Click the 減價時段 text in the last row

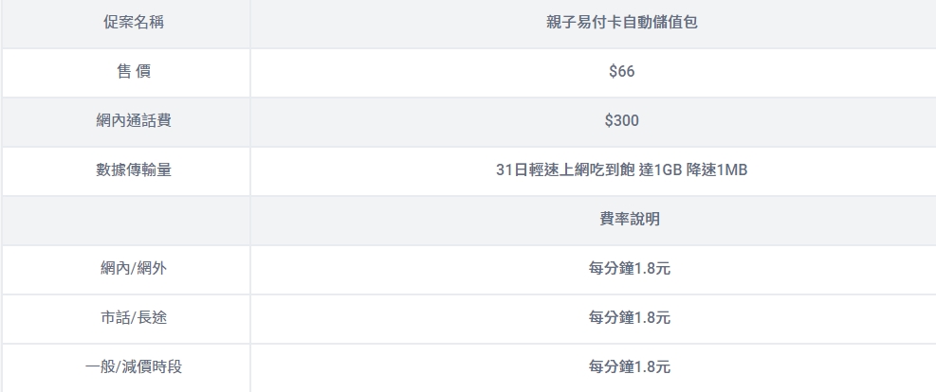pyautogui.click(x=150, y=367)
